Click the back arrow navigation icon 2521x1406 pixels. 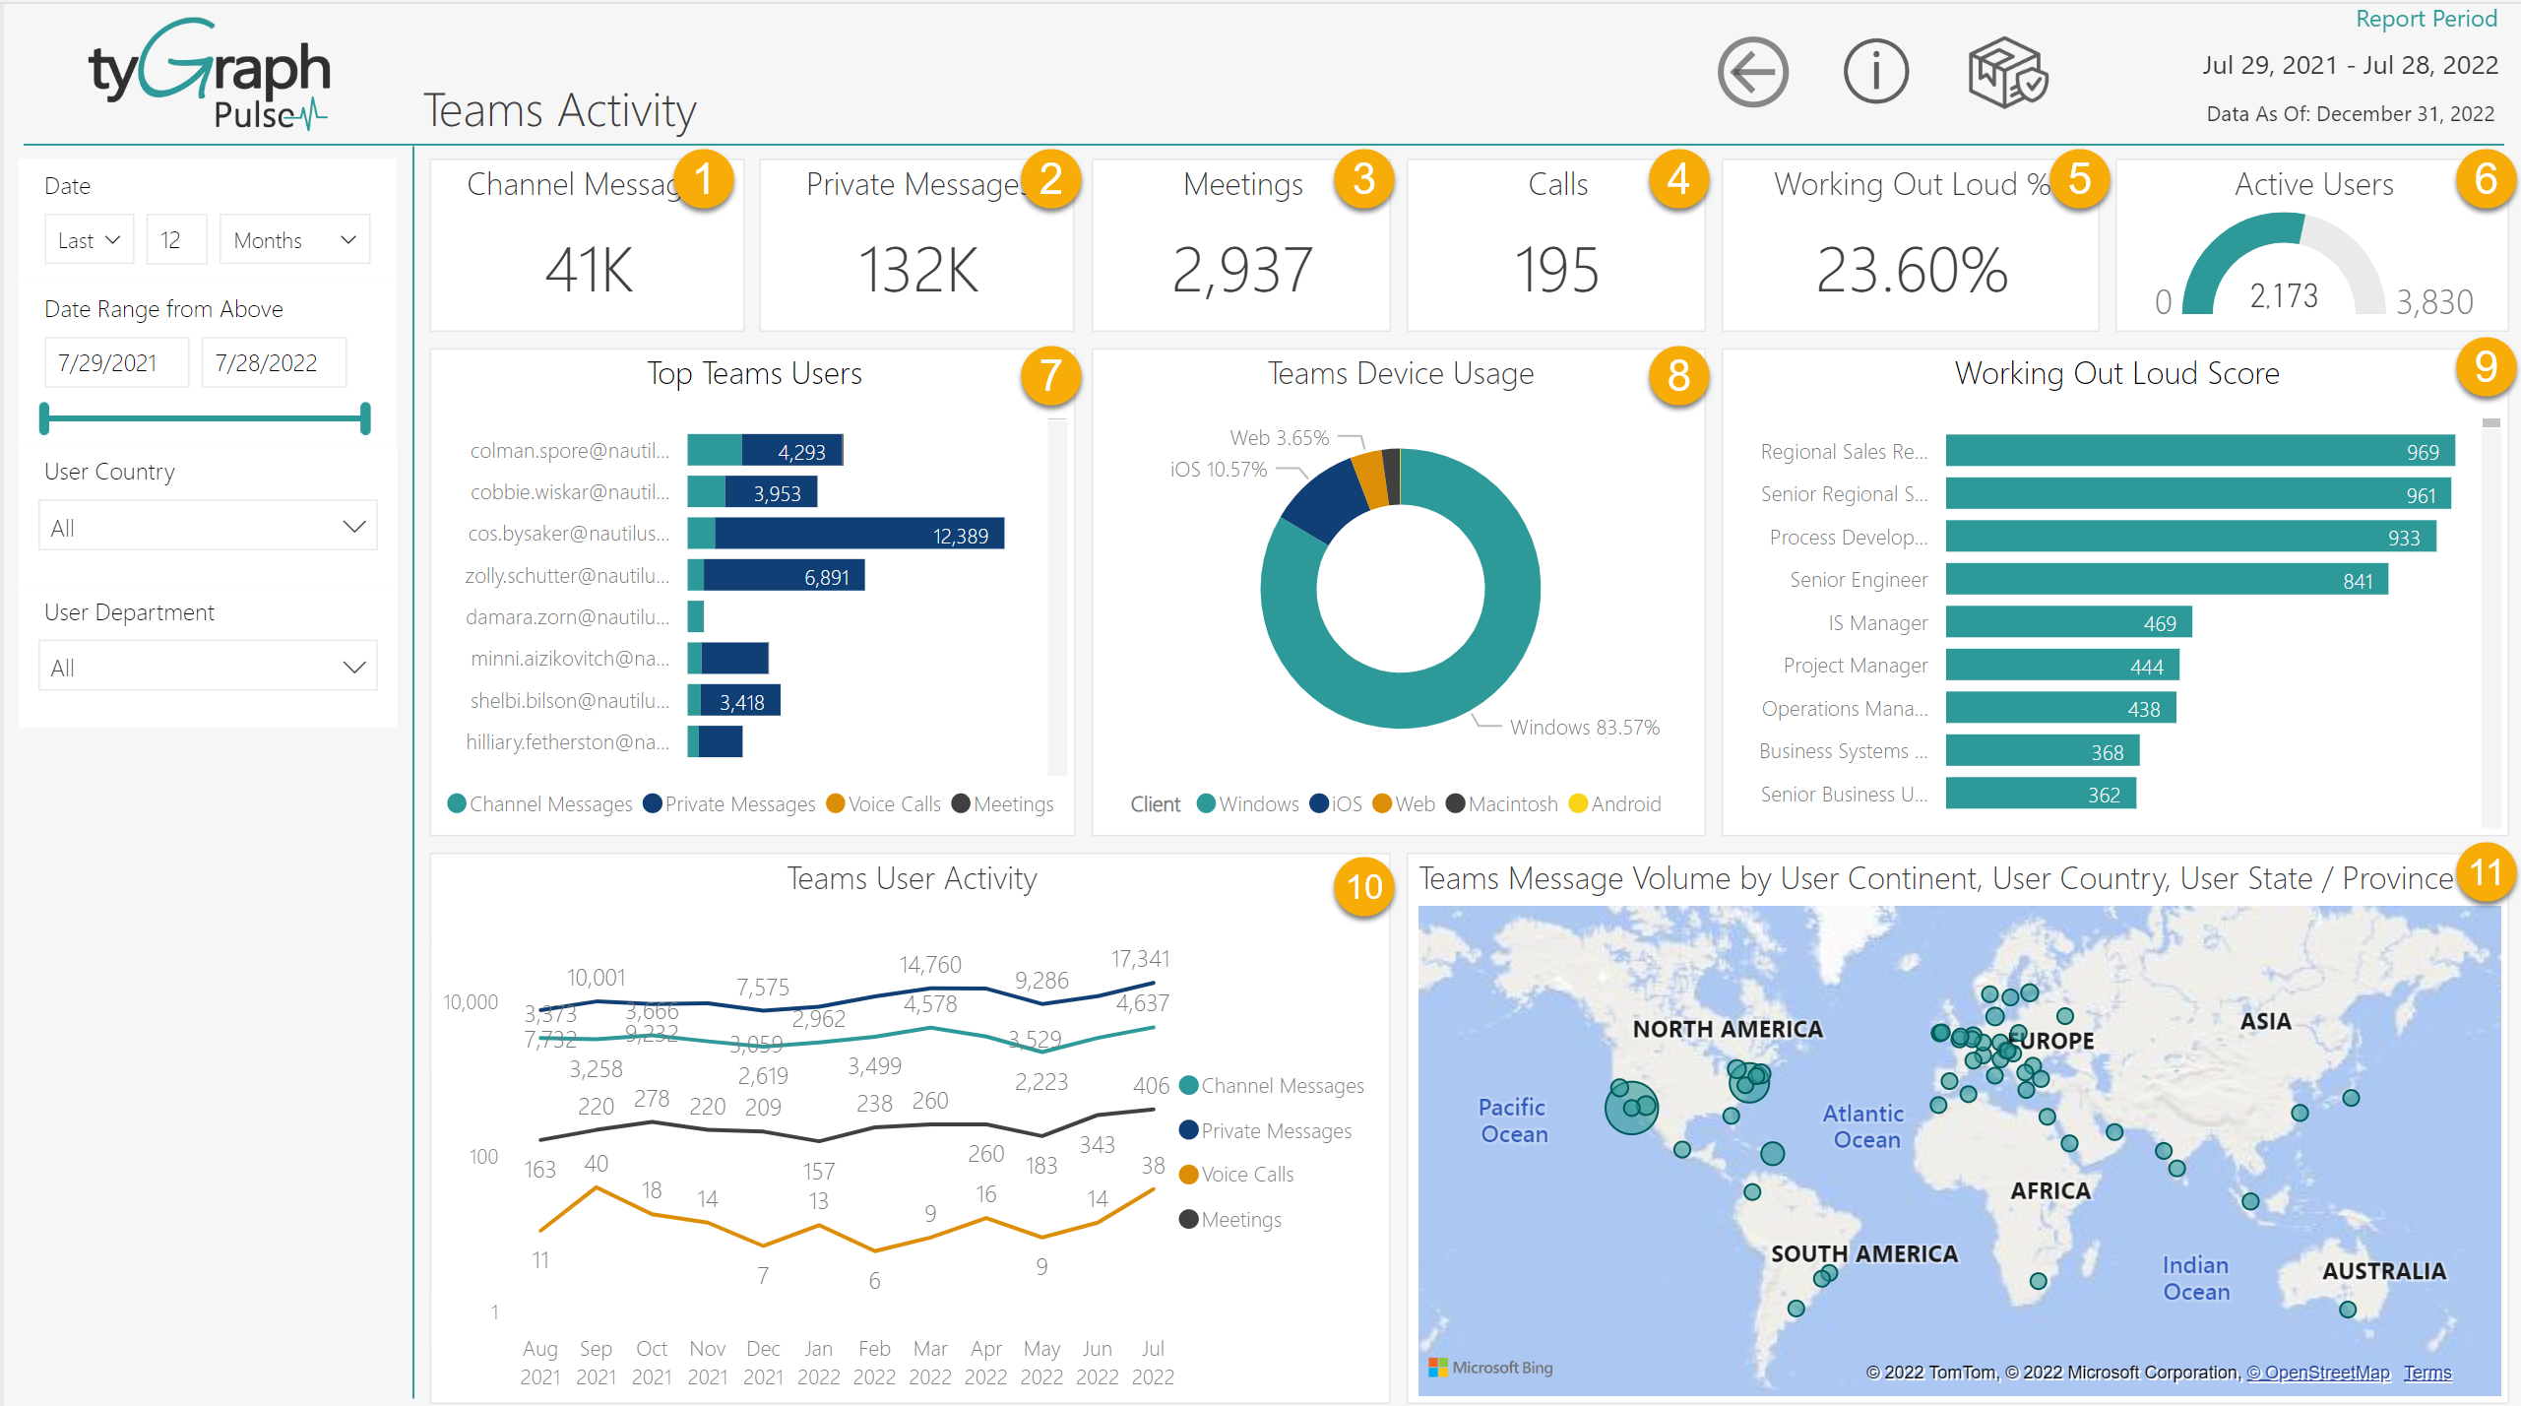tap(1752, 72)
